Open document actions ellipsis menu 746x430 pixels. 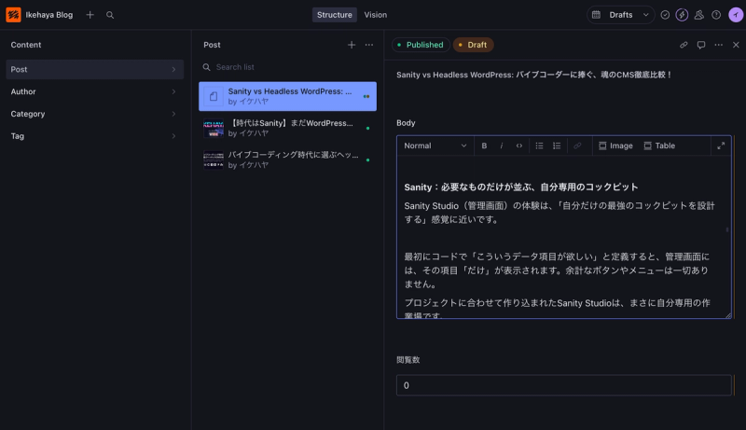[718, 45]
